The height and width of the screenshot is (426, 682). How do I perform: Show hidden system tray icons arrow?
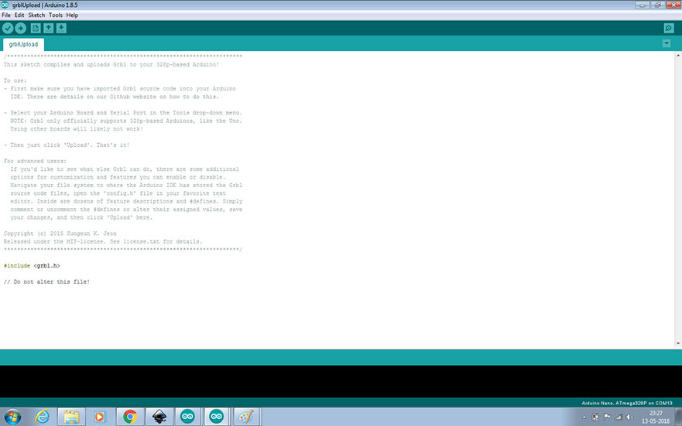pyautogui.click(x=584, y=417)
